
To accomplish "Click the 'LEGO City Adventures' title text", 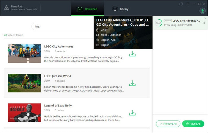I will click(59, 47).
